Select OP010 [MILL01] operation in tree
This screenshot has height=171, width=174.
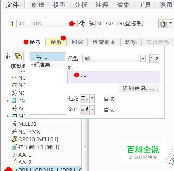(x=38, y=139)
